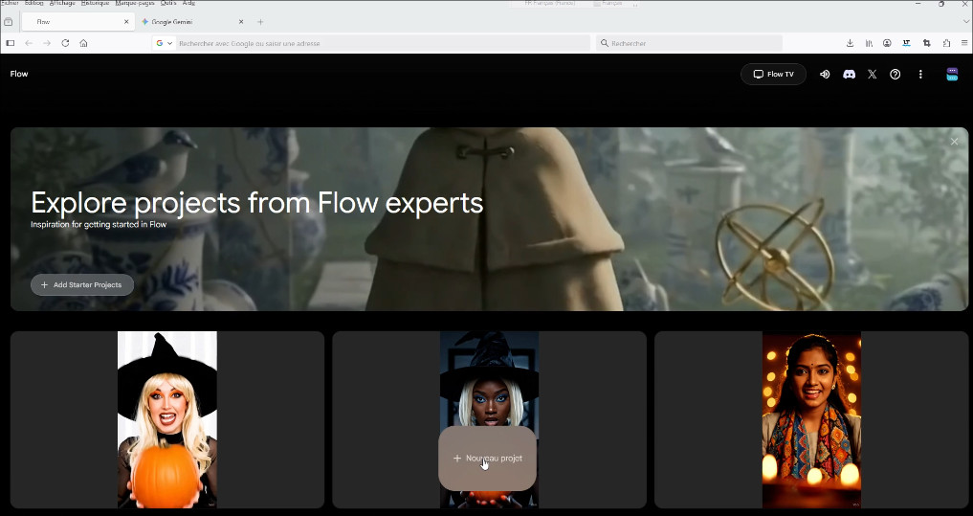Click the Nouveau projet button
The width and height of the screenshot is (973, 516).
pos(487,459)
